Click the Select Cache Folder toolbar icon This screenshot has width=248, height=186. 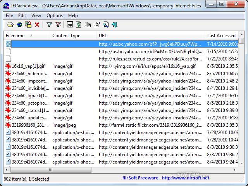(x=10, y=25)
